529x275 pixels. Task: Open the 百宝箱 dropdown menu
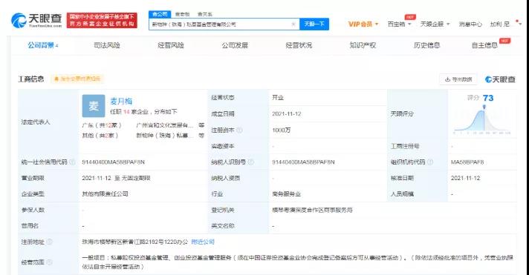coord(399,24)
